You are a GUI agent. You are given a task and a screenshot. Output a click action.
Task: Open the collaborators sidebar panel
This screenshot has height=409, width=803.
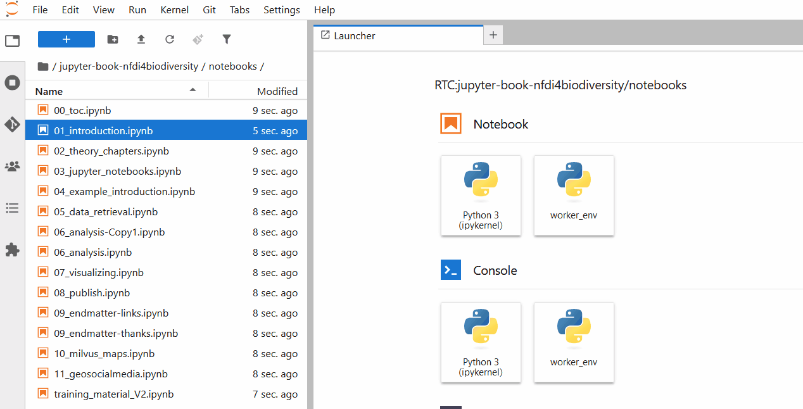pyautogui.click(x=12, y=166)
